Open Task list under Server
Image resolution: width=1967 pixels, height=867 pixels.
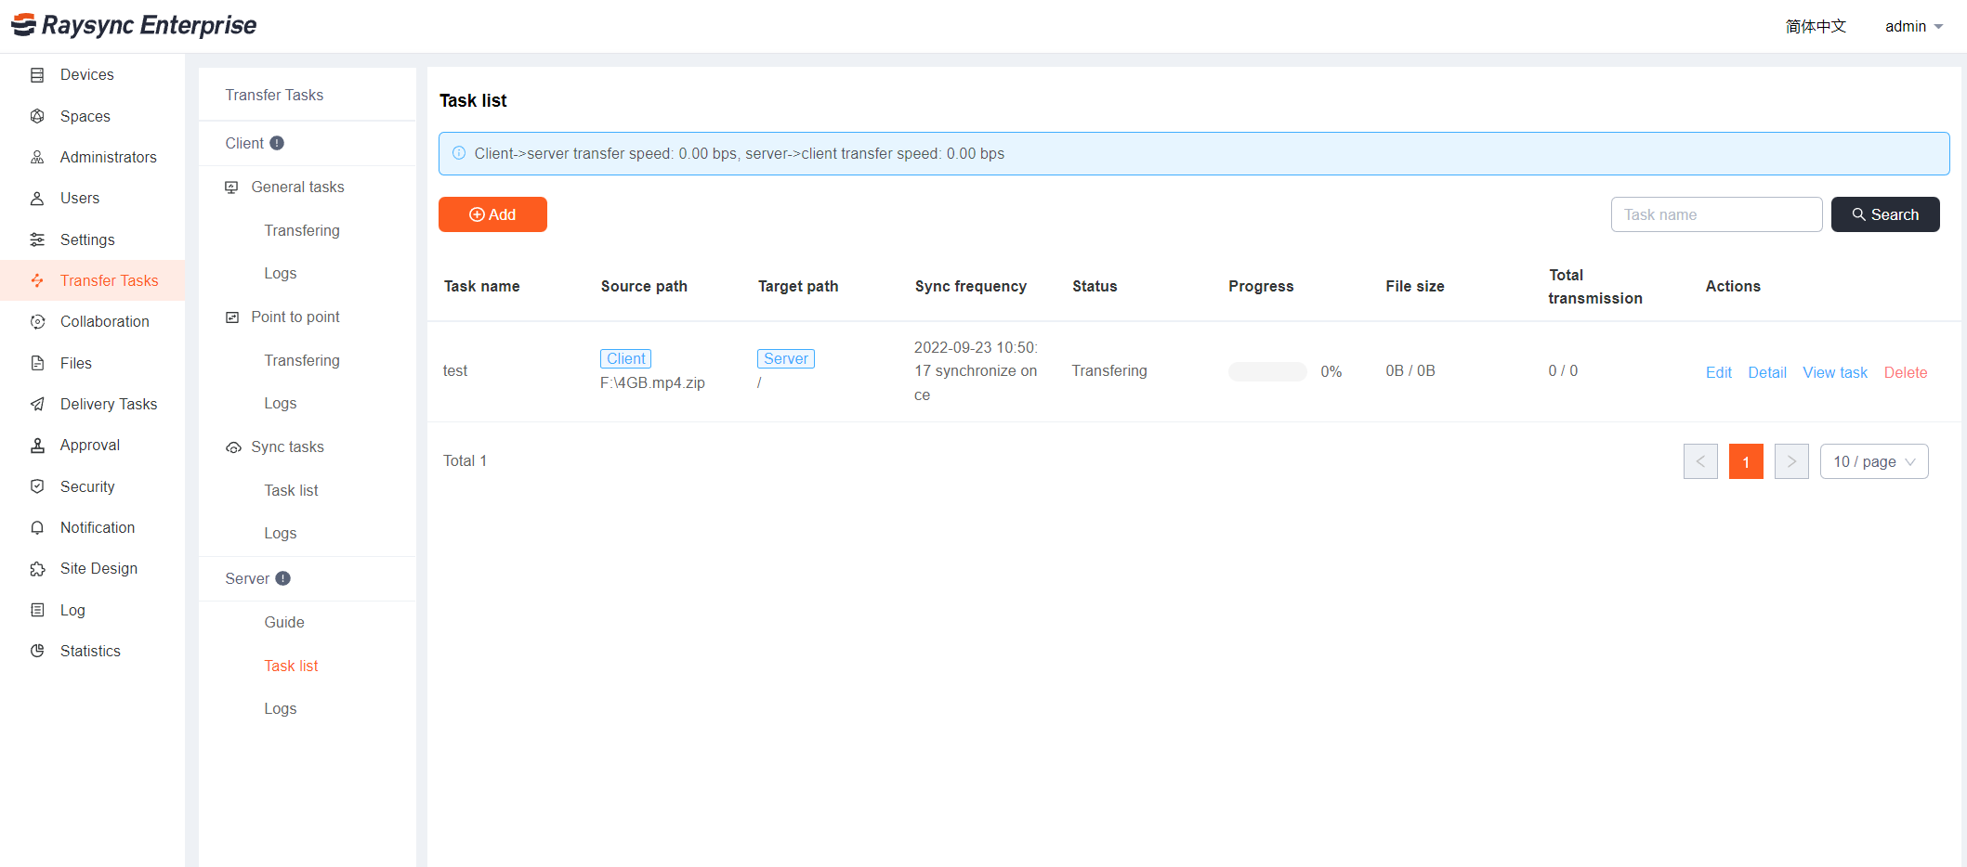[291, 666]
